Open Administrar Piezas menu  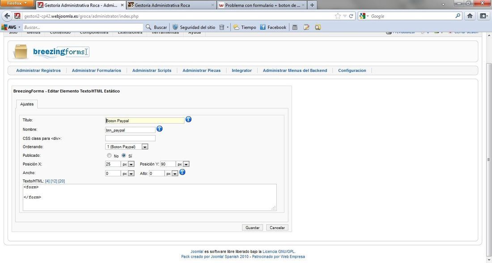(201, 71)
